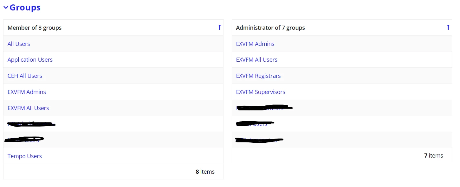Select CEH All Users group link
Viewport: 460px width, 187px height.
(x=25, y=76)
